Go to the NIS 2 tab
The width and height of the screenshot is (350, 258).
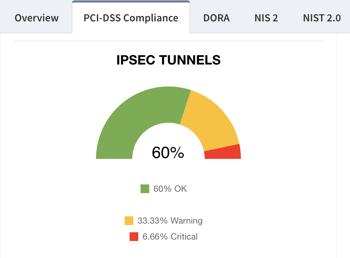click(266, 18)
